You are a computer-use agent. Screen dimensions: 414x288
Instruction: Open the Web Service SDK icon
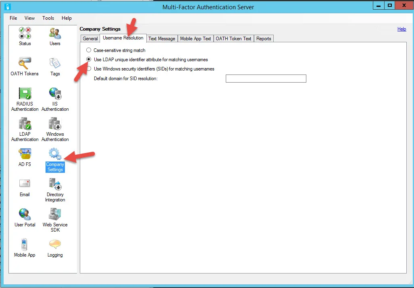[55, 214]
